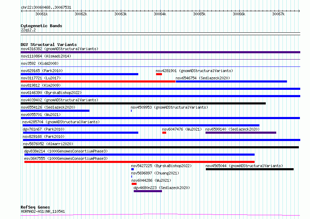Click nsv6055701 (Wu2021) label
The image size is (310, 219).
click(x=41, y=115)
